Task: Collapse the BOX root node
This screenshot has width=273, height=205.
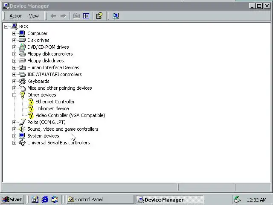Action: 6,26
